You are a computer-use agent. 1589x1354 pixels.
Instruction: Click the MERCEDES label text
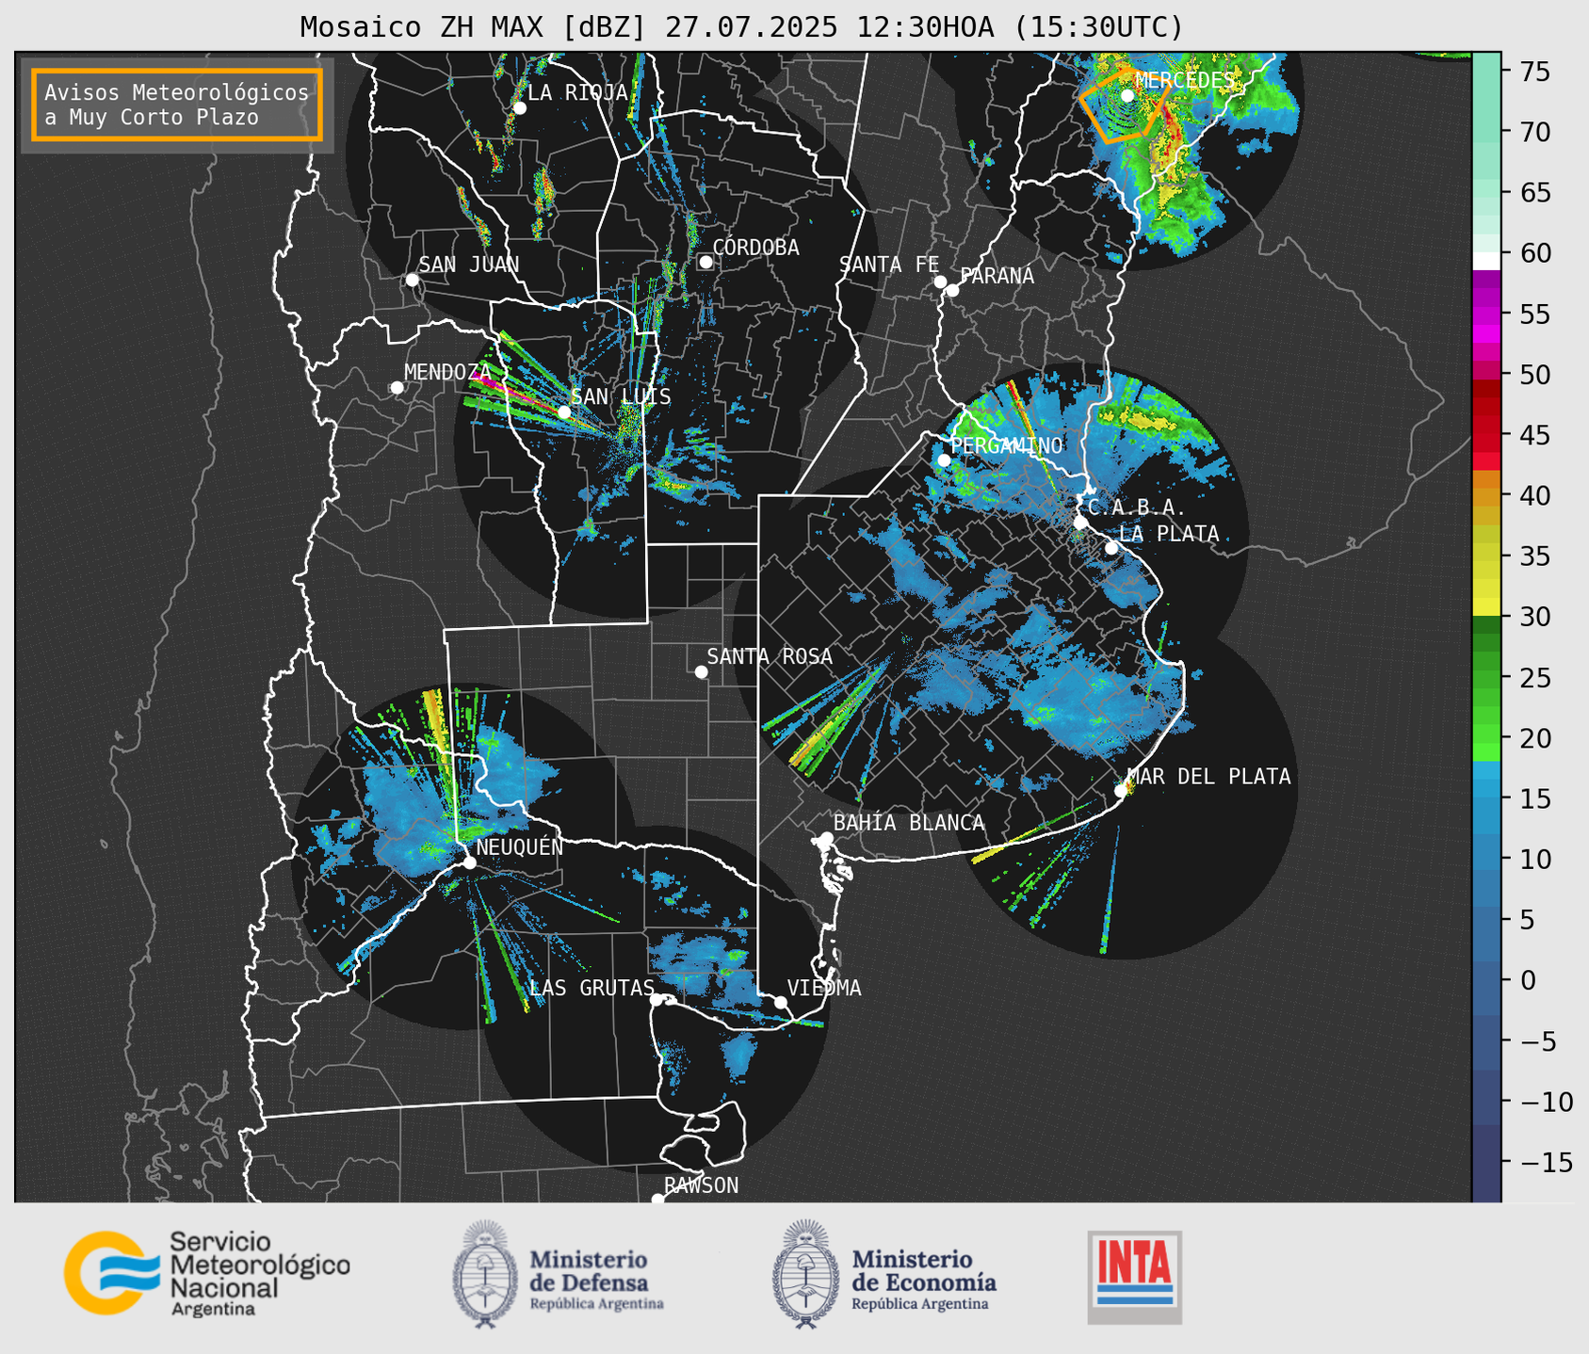pyautogui.click(x=1184, y=80)
